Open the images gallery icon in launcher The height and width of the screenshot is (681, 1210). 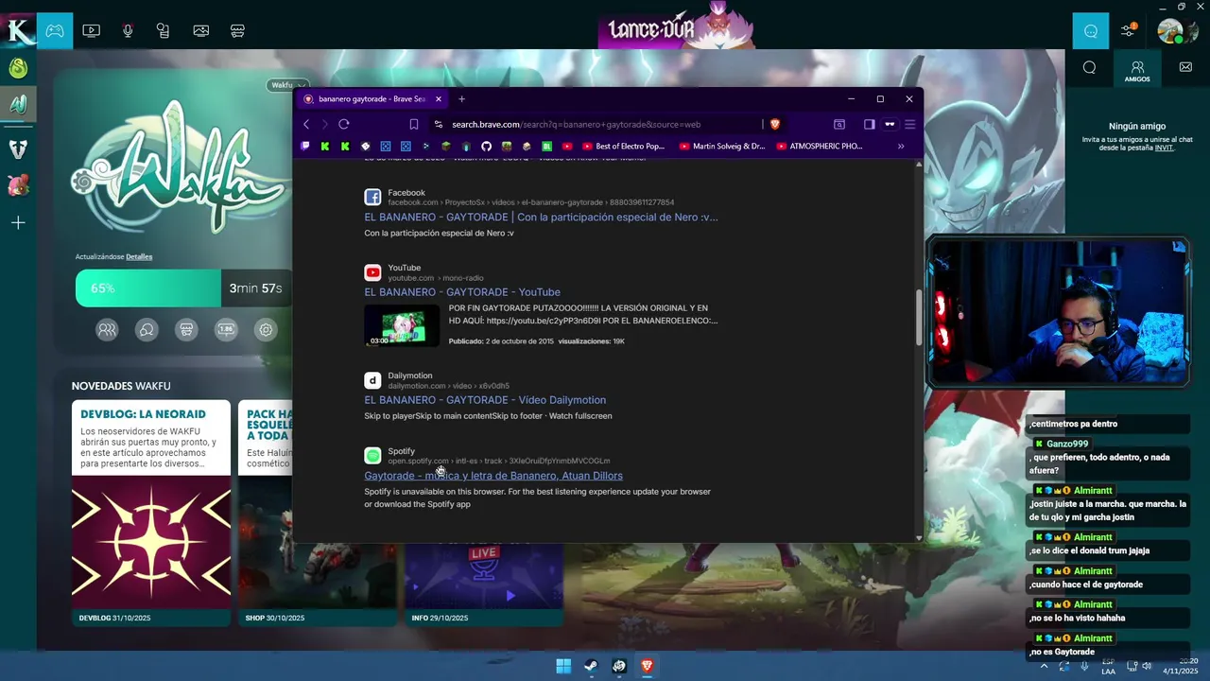pos(200,30)
